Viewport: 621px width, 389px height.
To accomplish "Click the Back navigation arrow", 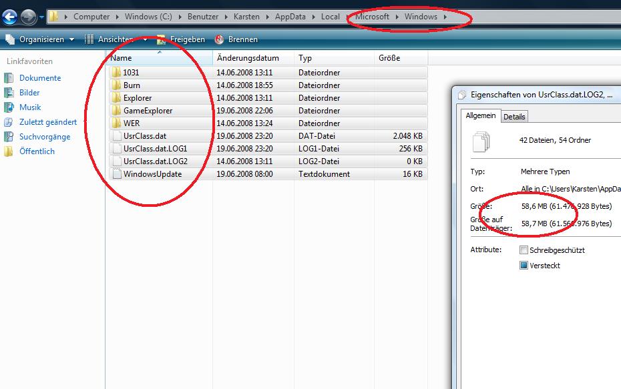I will (x=9, y=17).
